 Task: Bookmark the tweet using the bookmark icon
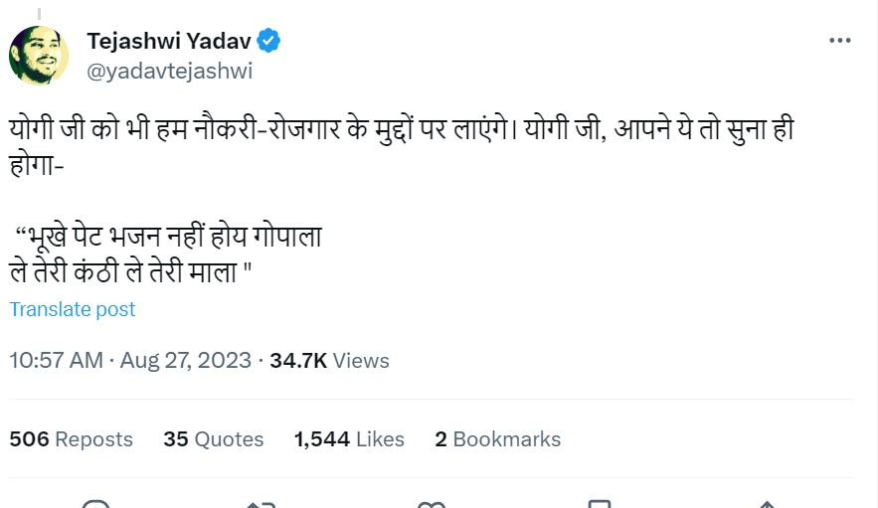(597, 503)
